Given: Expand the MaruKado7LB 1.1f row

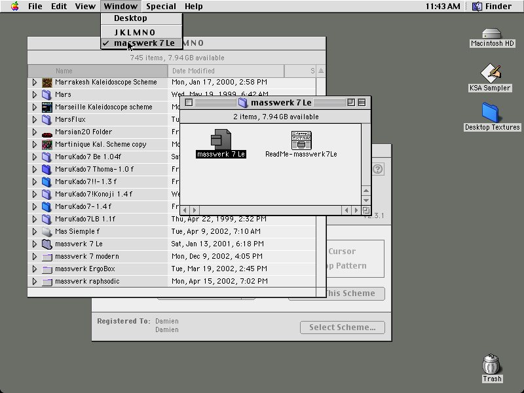Looking at the screenshot, I should (35, 219).
